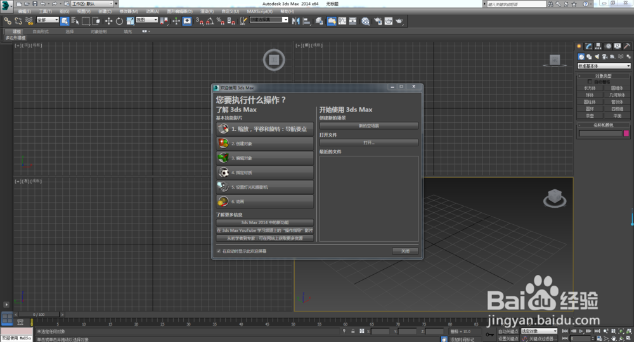Click the Open file button in welcome dialog
This screenshot has height=342, width=634.
coord(369,142)
